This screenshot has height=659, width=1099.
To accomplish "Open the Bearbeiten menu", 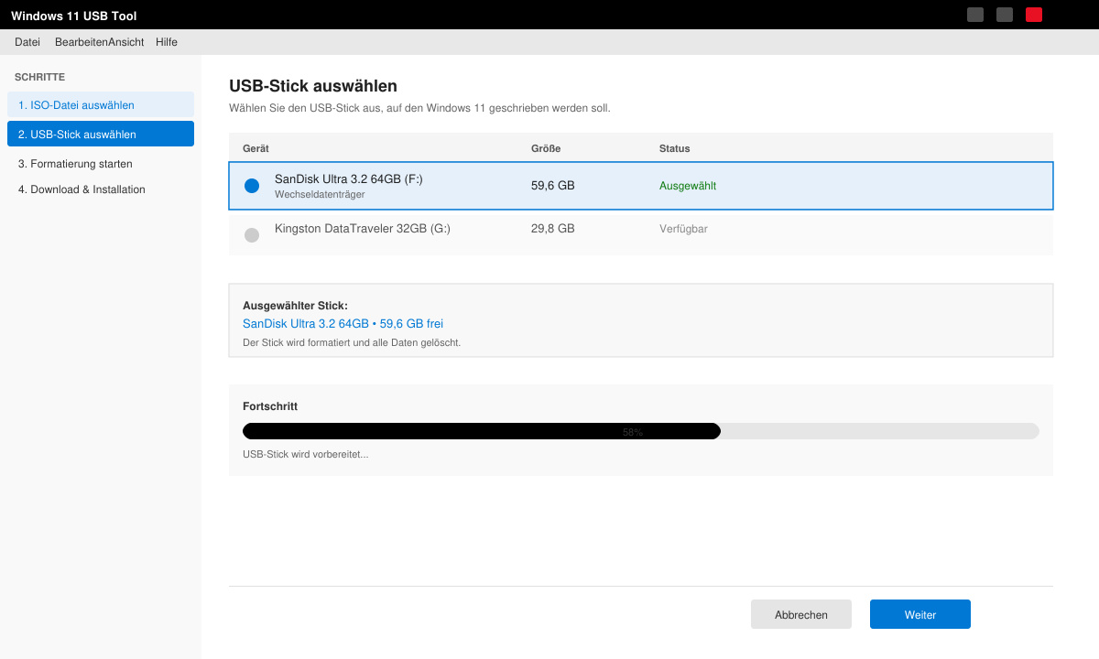I will pos(82,42).
